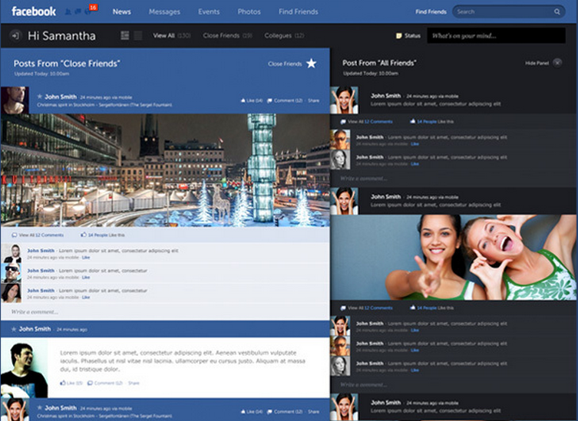Viewport: 578px width, 421px height.
Task: Open the Messages tab in top navigation
Action: (x=164, y=12)
